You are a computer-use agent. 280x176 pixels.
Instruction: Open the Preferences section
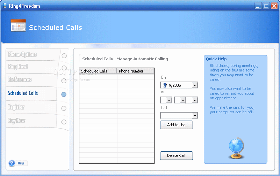[x=20, y=79]
